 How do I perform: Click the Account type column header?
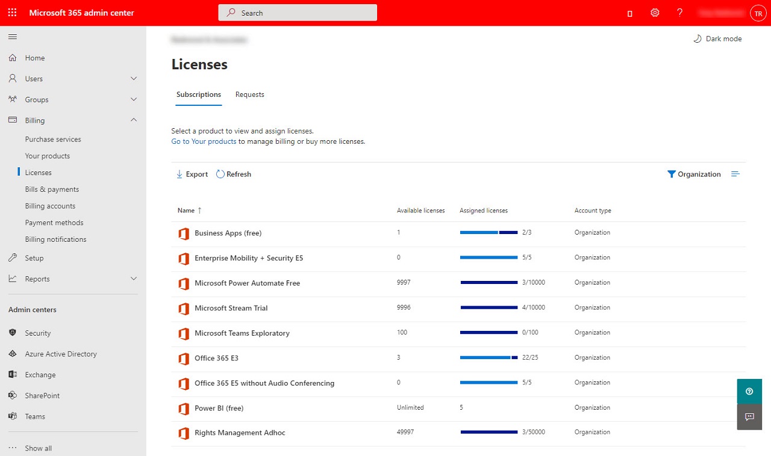pyautogui.click(x=593, y=211)
